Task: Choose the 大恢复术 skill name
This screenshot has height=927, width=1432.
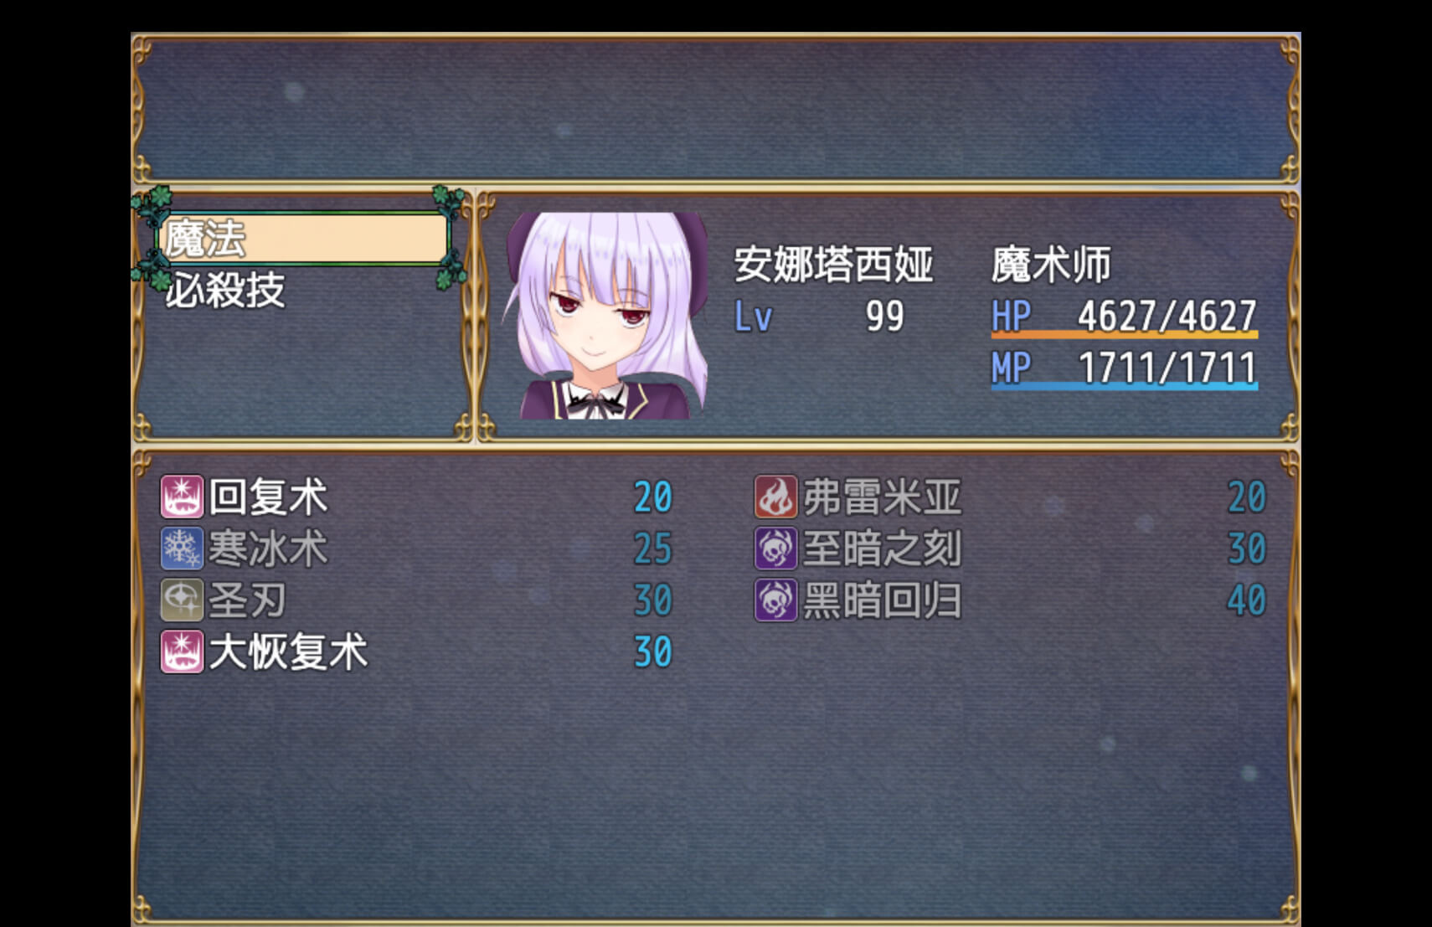Action: point(288,652)
